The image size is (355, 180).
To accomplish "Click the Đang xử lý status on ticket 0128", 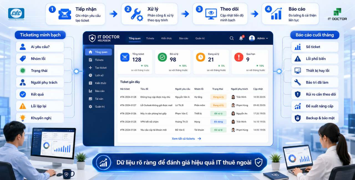I will coord(219,97).
